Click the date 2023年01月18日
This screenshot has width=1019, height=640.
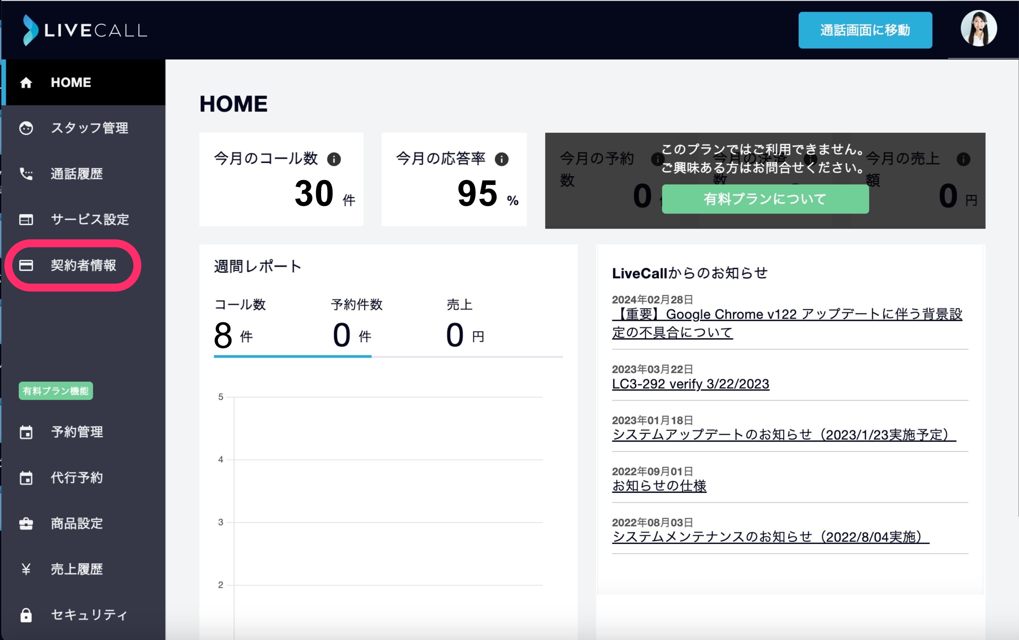click(x=652, y=420)
